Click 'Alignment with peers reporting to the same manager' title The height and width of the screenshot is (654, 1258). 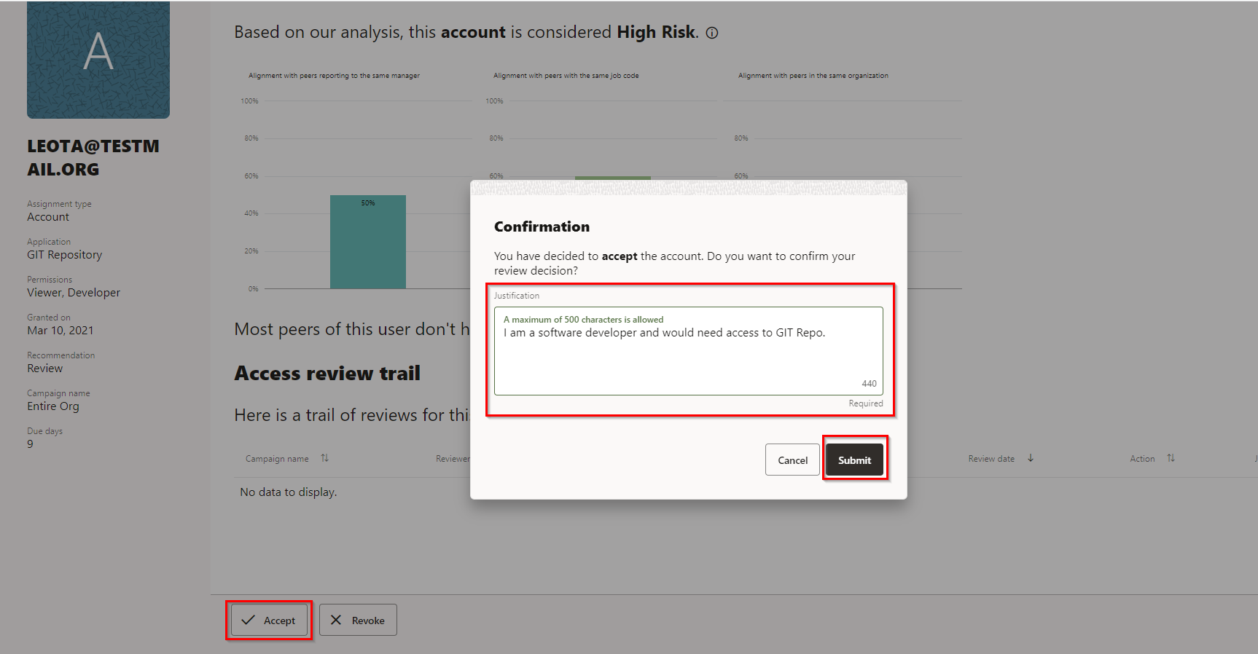pyautogui.click(x=334, y=76)
